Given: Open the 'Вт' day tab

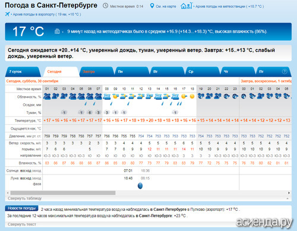Looking at the screenshot, I should click(168, 72).
